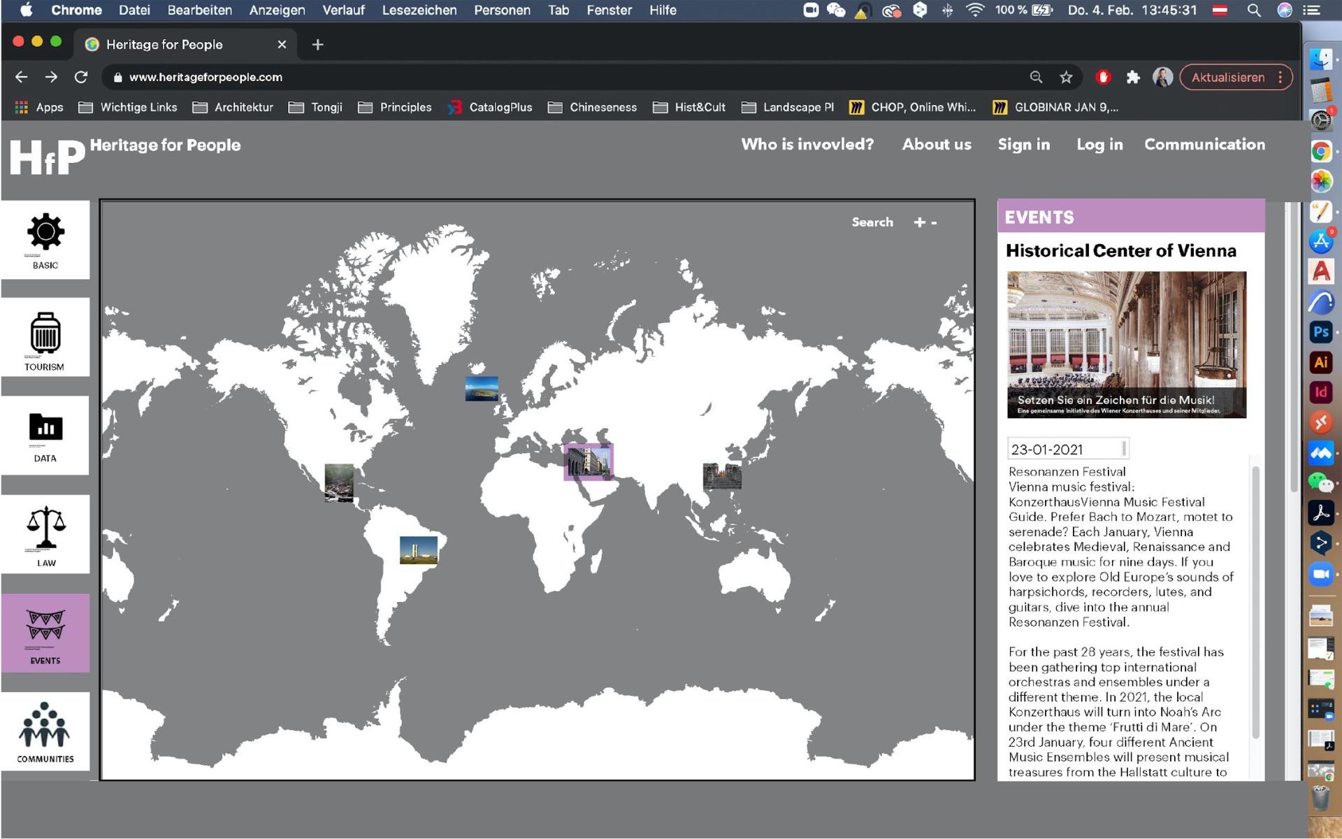The height and width of the screenshot is (839, 1342).
Task: Go to About us page
Action: (x=936, y=144)
